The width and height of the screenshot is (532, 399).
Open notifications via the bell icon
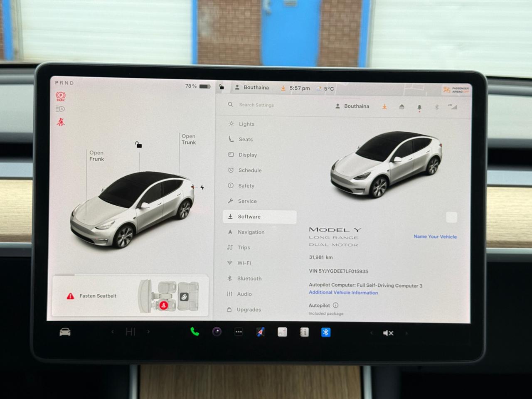pyautogui.click(x=419, y=106)
